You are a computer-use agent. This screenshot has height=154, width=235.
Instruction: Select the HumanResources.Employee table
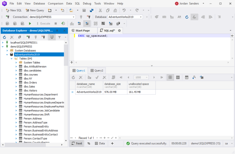[39, 99]
